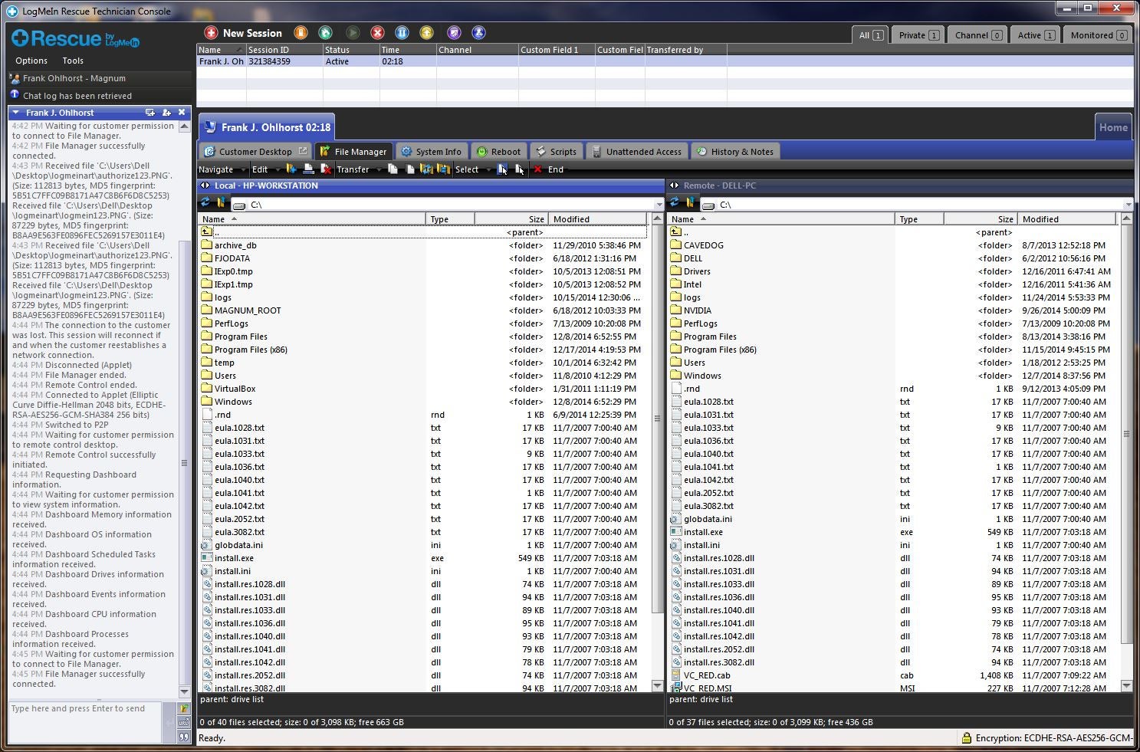Viewport: 1140px width, 752px height.
Task: Sort Local pane by Name column
Action: tap(311, 219)
